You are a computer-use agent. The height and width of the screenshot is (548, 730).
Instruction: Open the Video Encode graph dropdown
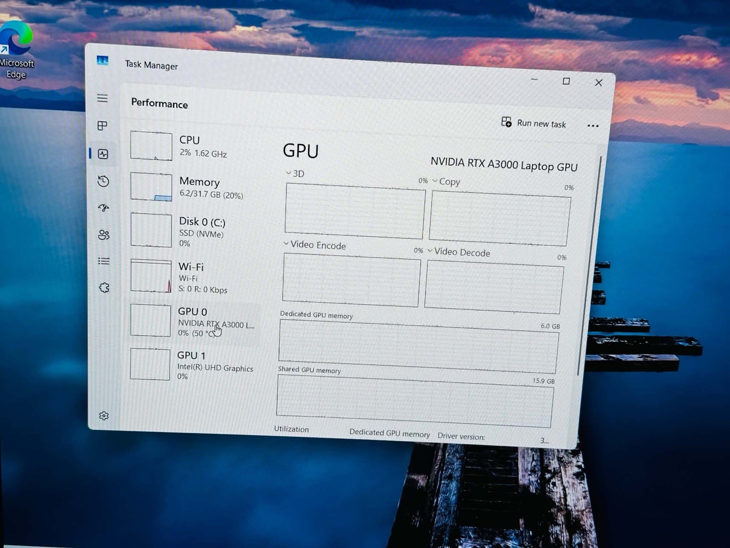click(x=315, y=245)
